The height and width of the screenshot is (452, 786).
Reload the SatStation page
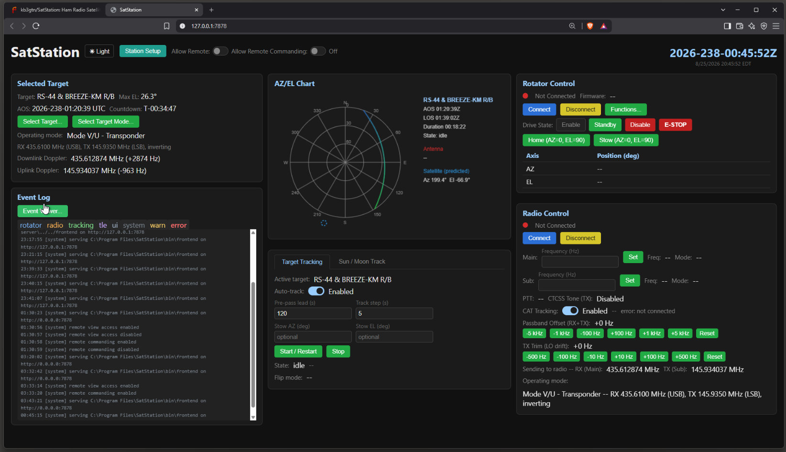point(36,26)
